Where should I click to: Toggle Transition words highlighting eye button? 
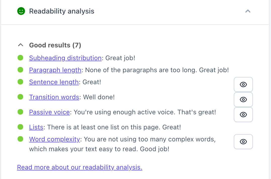[243, 100]
